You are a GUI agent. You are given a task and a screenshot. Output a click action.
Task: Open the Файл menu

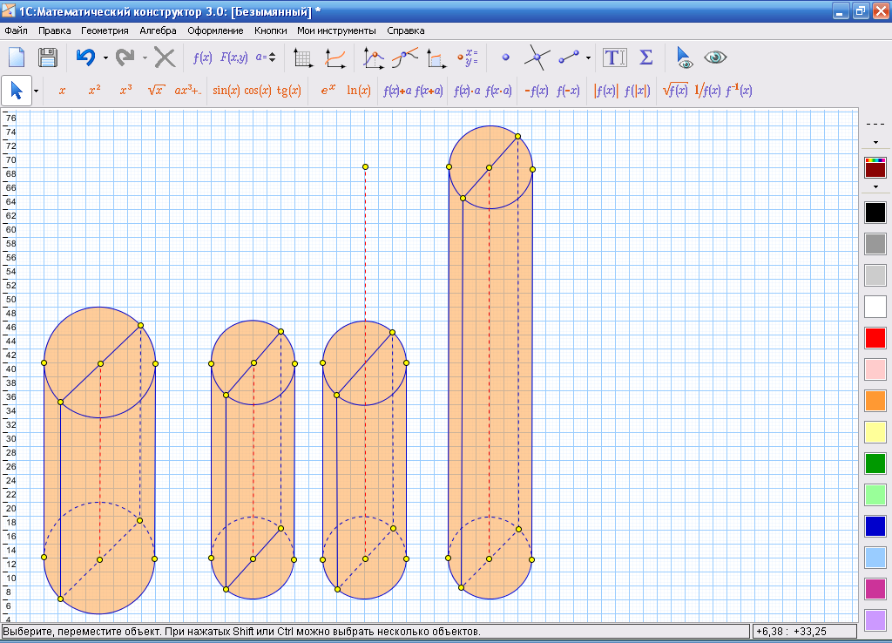pos(16,30)
